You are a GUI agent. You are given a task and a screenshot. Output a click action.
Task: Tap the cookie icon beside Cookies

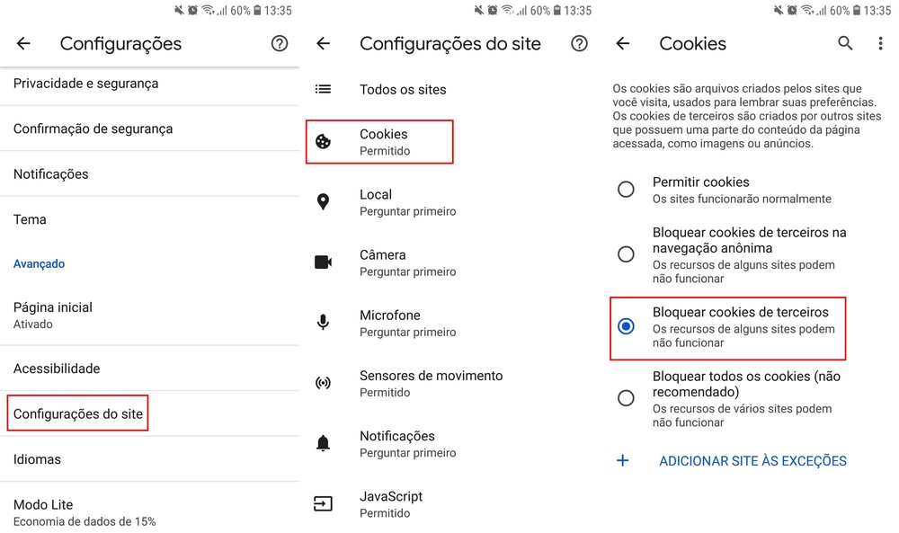pyautogui.click(x=324, y=142)
